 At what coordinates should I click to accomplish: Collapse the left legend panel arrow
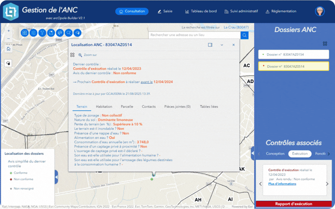click(56, 177)
